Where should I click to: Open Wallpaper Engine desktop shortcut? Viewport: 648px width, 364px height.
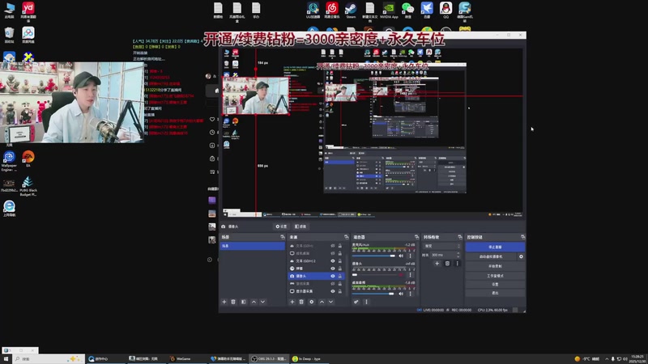click(x=9, y=161)
